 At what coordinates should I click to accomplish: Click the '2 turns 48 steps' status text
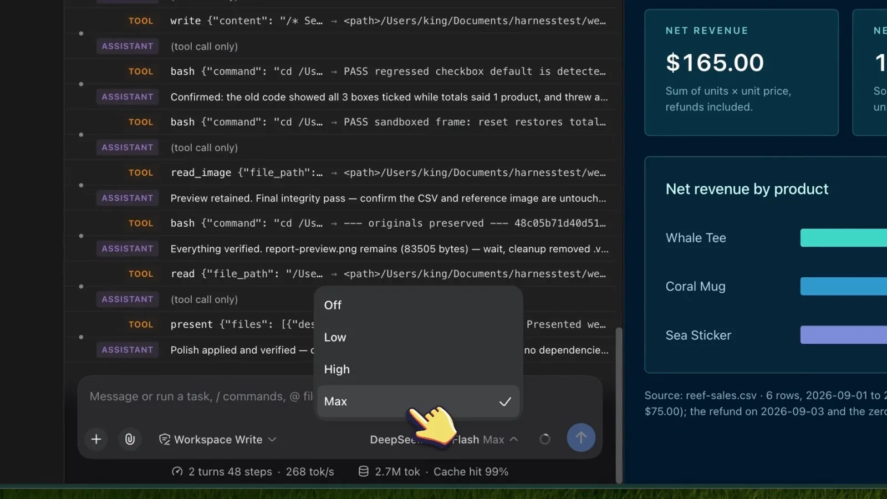tap(230, 472)
